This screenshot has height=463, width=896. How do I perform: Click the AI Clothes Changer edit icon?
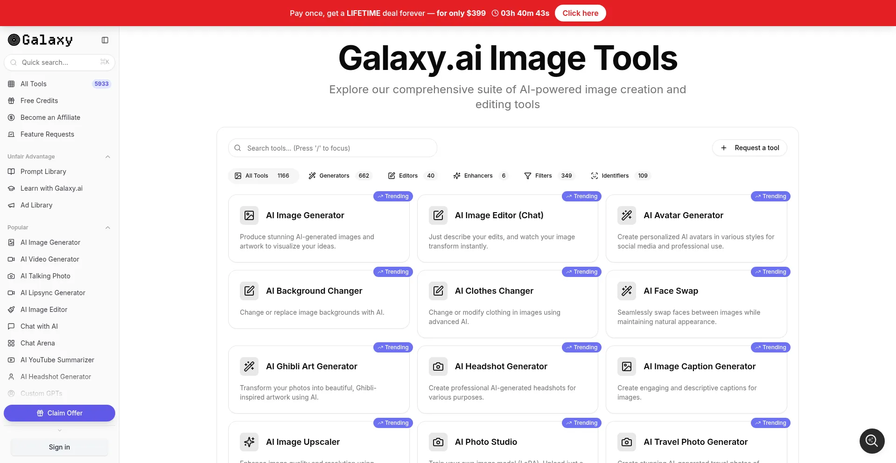click(438, 291)
